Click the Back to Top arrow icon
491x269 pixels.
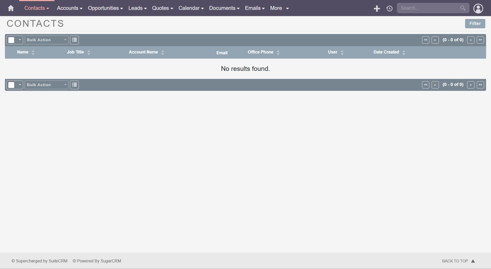tap(473, 261)
